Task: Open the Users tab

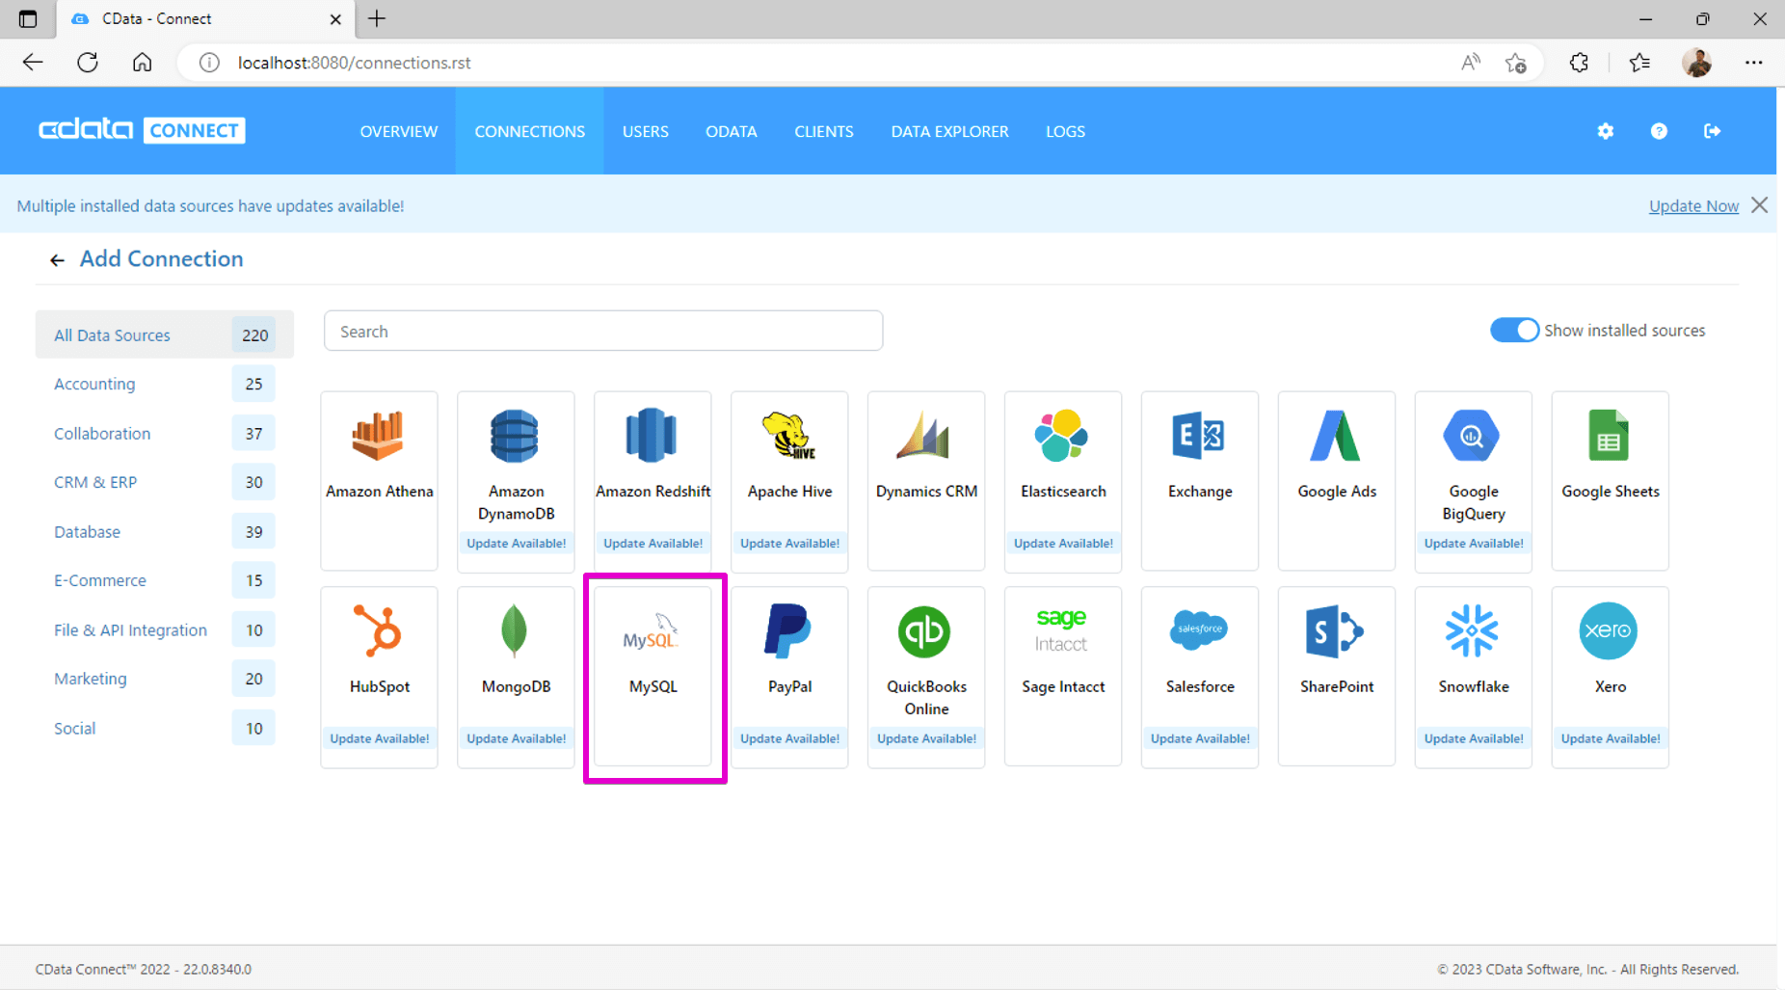Action: (x=646, y=131)
